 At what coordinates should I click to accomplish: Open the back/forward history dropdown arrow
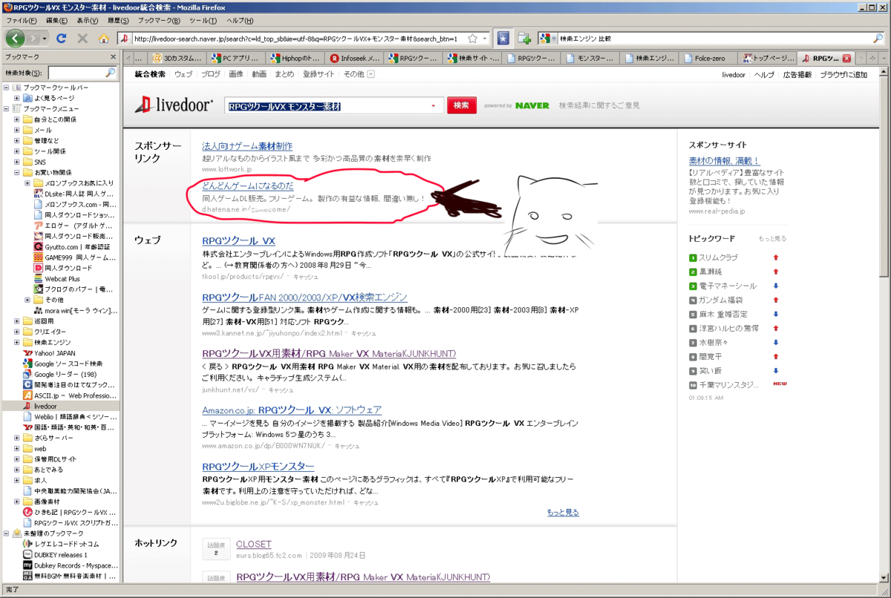43,38
